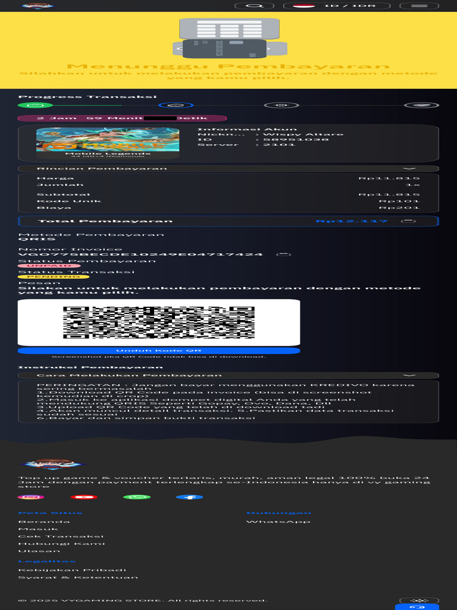Open the Instagram social icon
The height and width of the screenshot is (610, 457).
[31, 497]
